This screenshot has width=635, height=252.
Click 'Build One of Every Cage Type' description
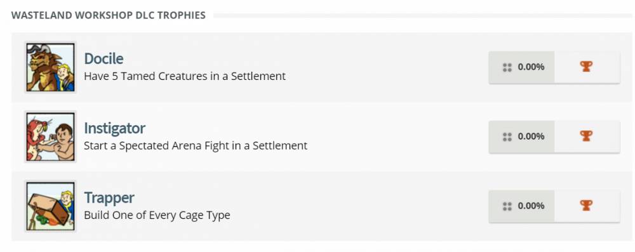(x=157, y=215)
